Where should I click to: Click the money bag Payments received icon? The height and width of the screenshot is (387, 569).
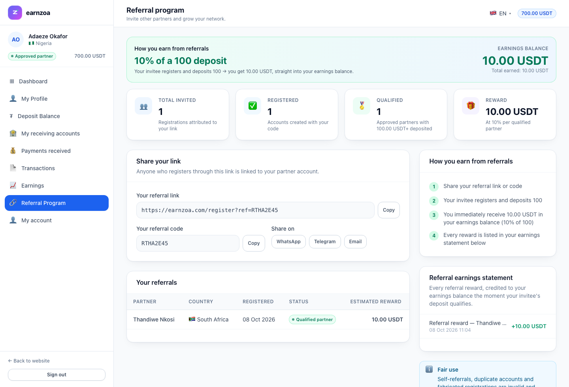pos(13,151)
